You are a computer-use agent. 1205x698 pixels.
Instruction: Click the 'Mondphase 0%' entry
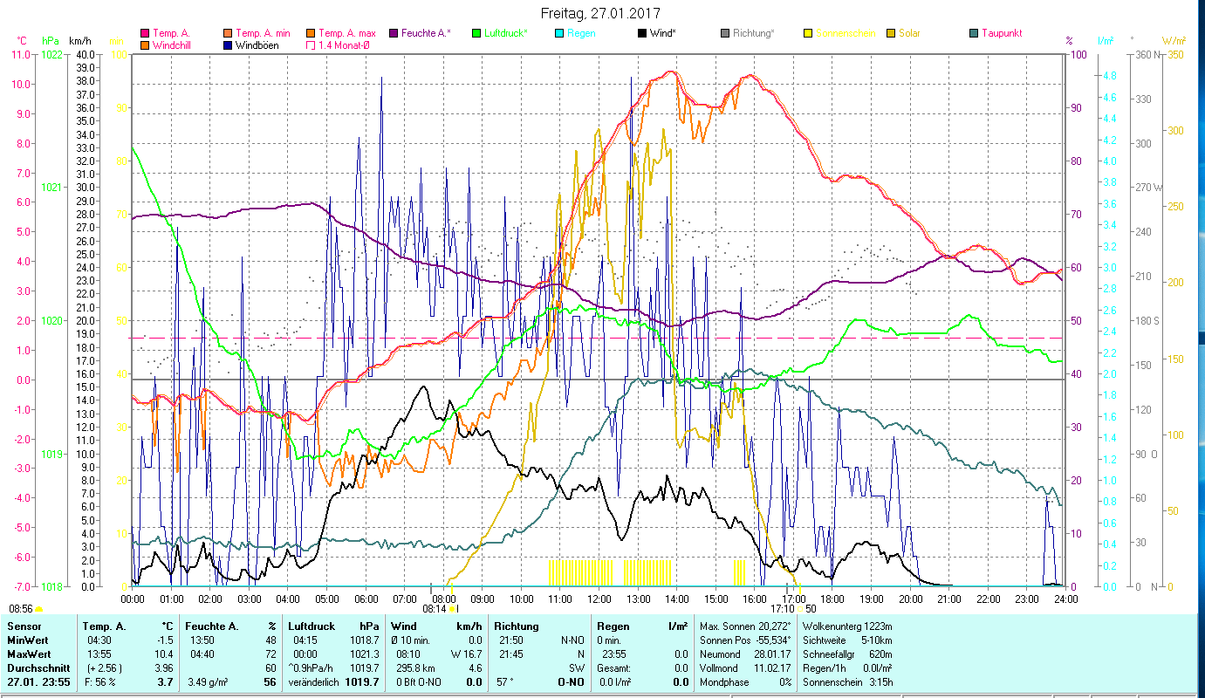[745, 682]
